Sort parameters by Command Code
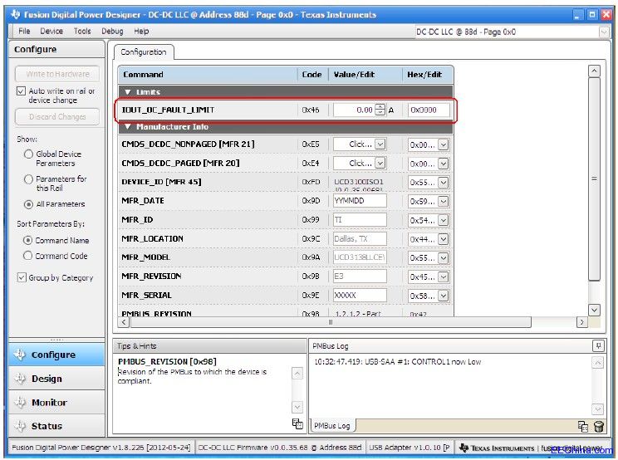 click(27, 256)
